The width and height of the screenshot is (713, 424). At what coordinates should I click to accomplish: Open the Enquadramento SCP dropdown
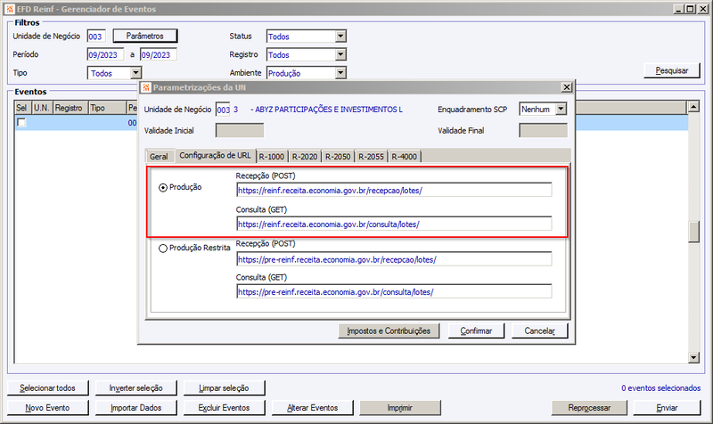[x=561, y=109]
